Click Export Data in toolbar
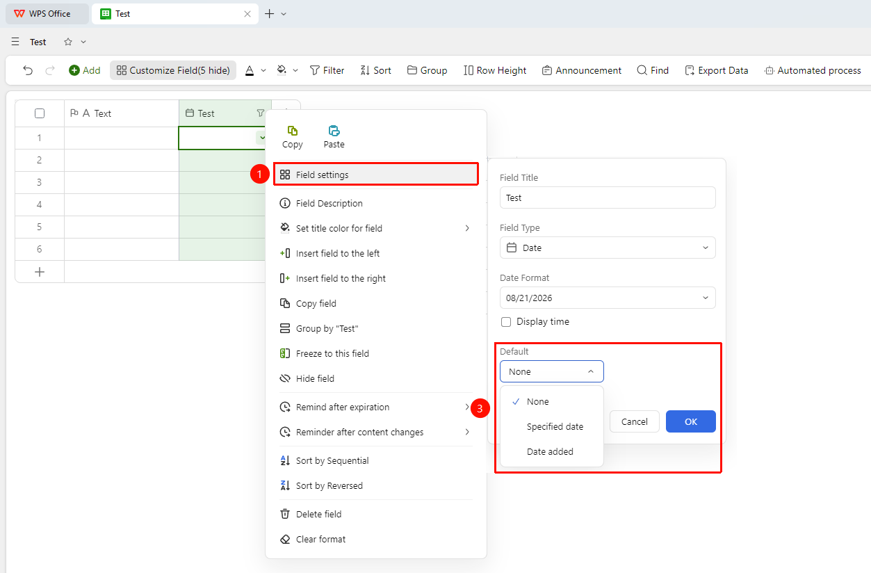 717,70
